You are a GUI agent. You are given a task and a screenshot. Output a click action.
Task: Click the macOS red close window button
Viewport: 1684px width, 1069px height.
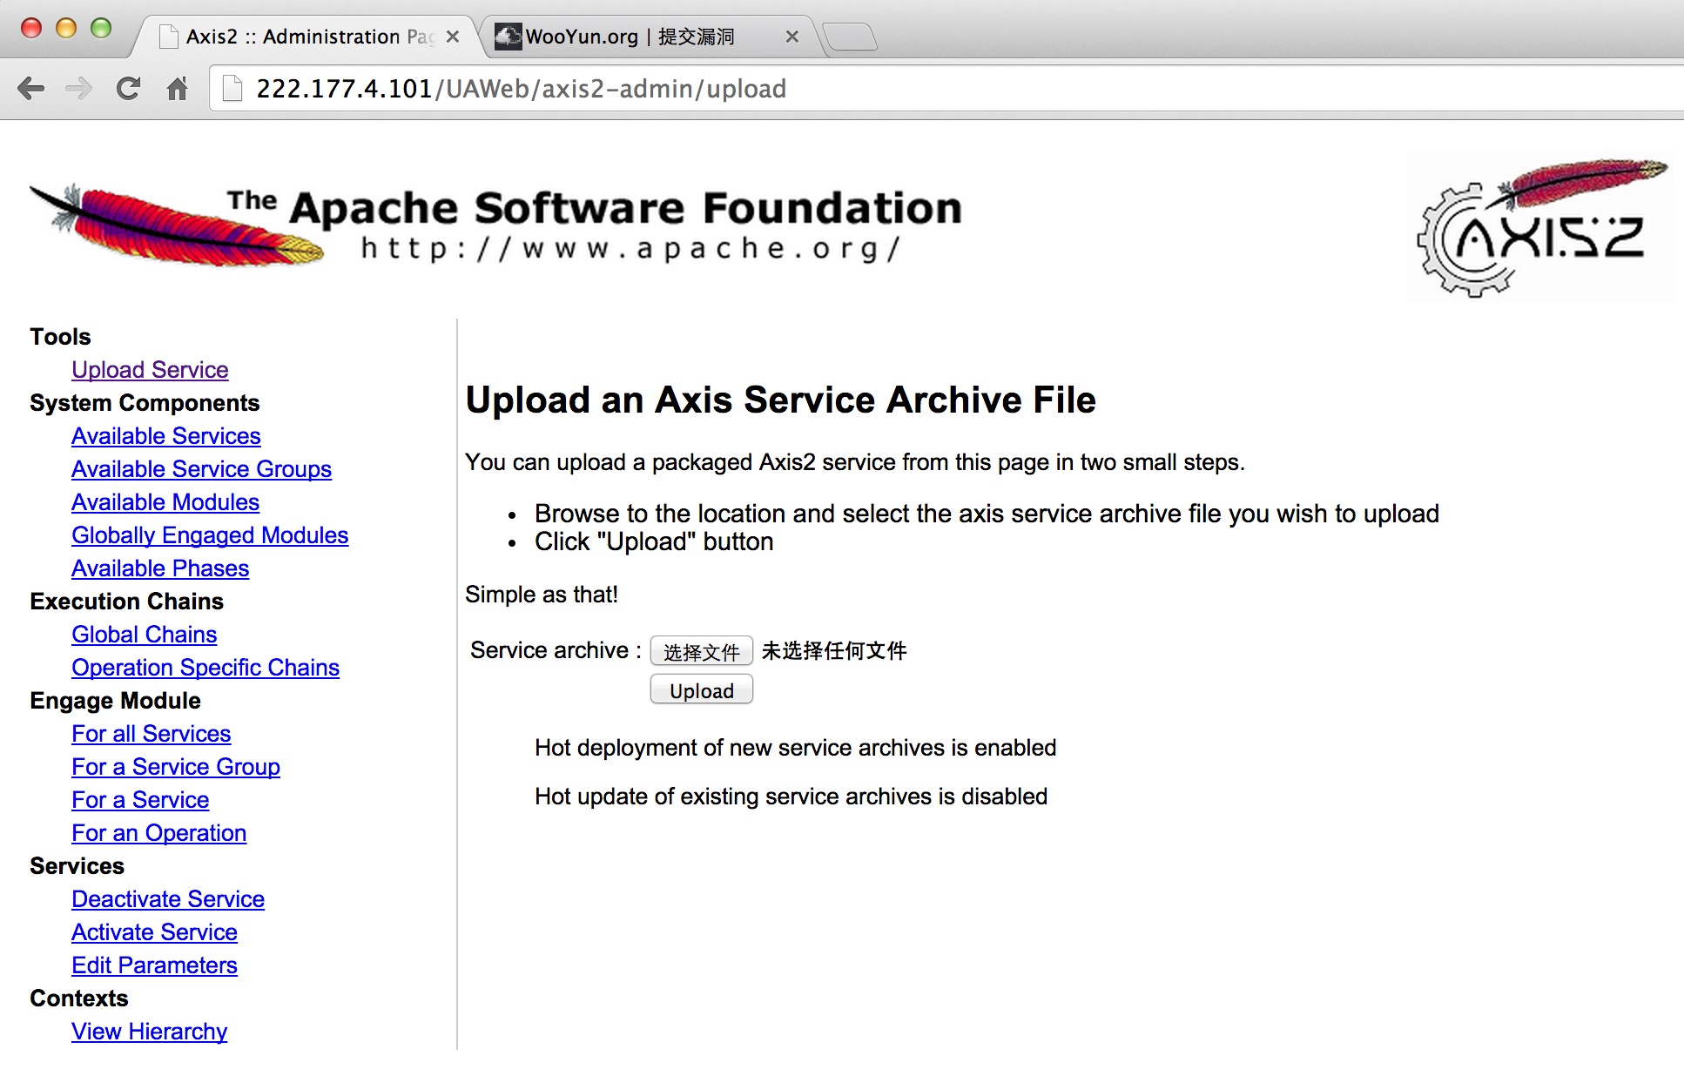coord(31,28)
